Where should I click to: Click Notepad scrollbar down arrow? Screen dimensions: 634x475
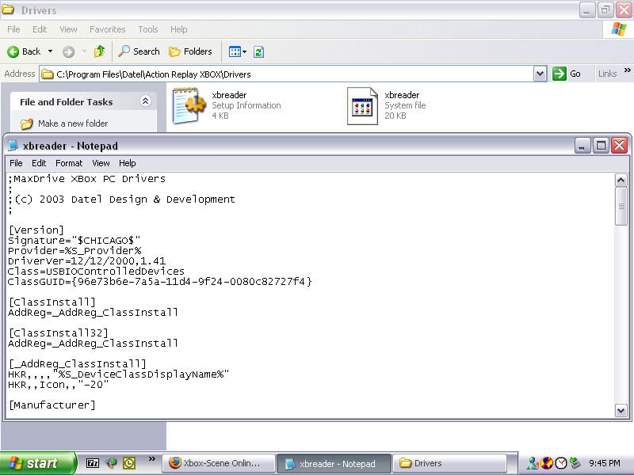point(621,411)
